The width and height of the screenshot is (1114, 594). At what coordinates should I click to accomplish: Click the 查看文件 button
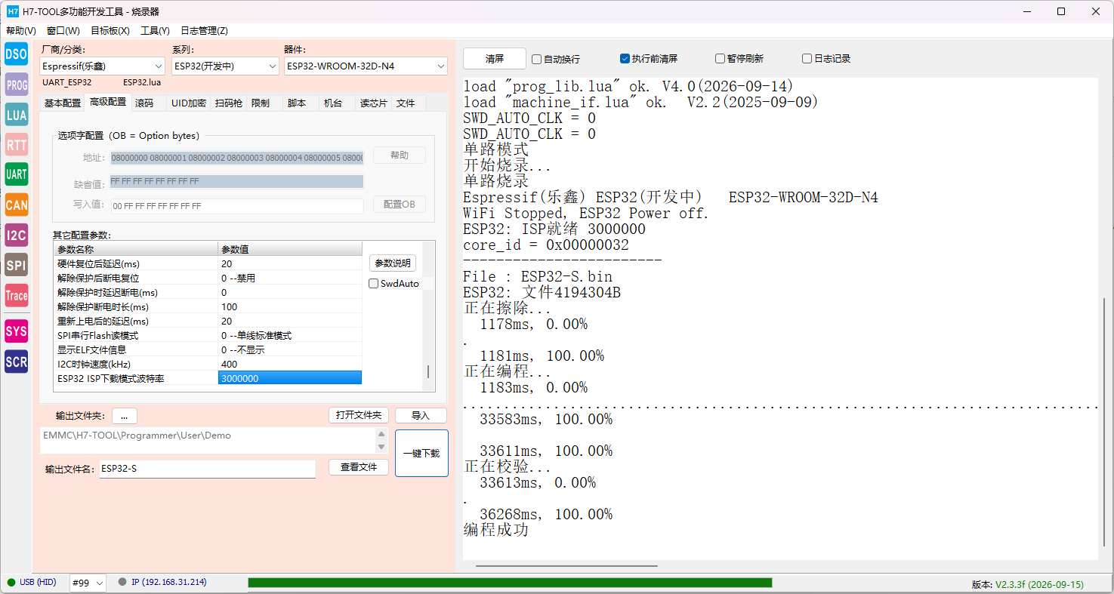pyautogui.click(x=359, y=468)
